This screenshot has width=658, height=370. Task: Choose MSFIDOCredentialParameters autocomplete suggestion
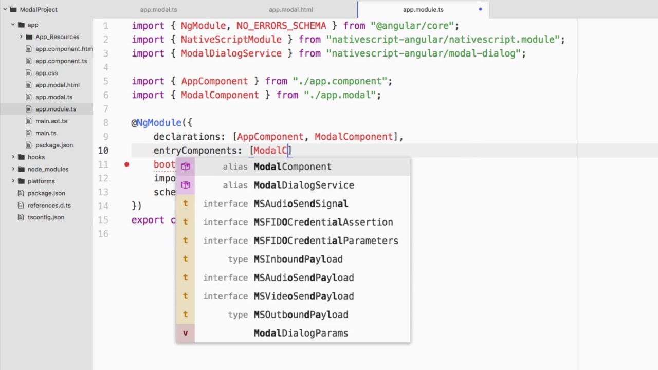293,240
